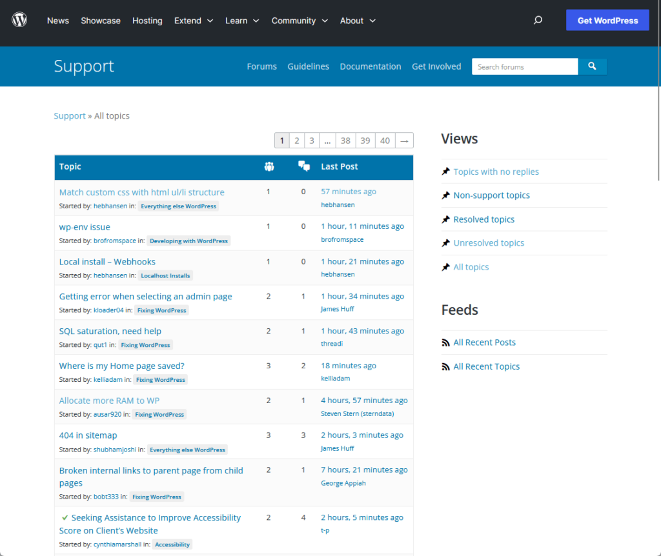Open Guidelines in Support navigation
The height and width of the screenshot is (556, 661).
click(x=308, y=66)
